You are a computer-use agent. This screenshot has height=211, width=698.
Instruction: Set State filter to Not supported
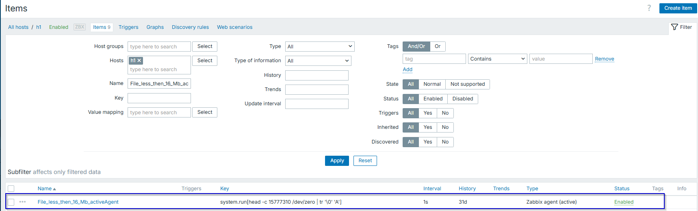pos(467,84)
